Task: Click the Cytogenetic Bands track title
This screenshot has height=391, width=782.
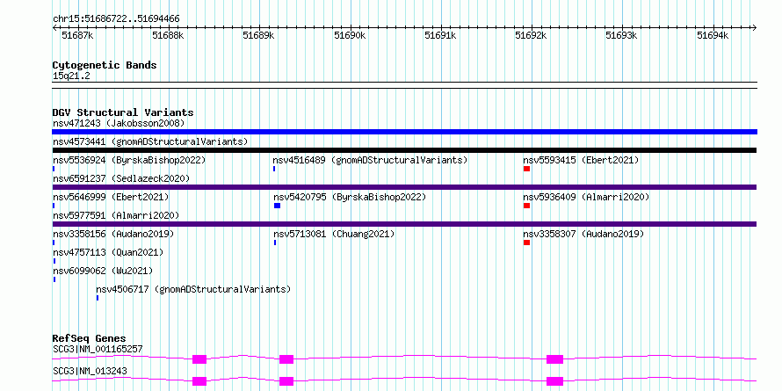Action: [105, 65]
